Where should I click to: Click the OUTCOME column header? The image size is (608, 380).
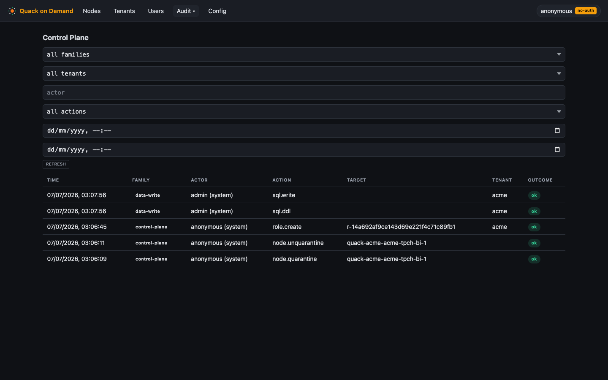pyautogui.click(x=540, y=180)
